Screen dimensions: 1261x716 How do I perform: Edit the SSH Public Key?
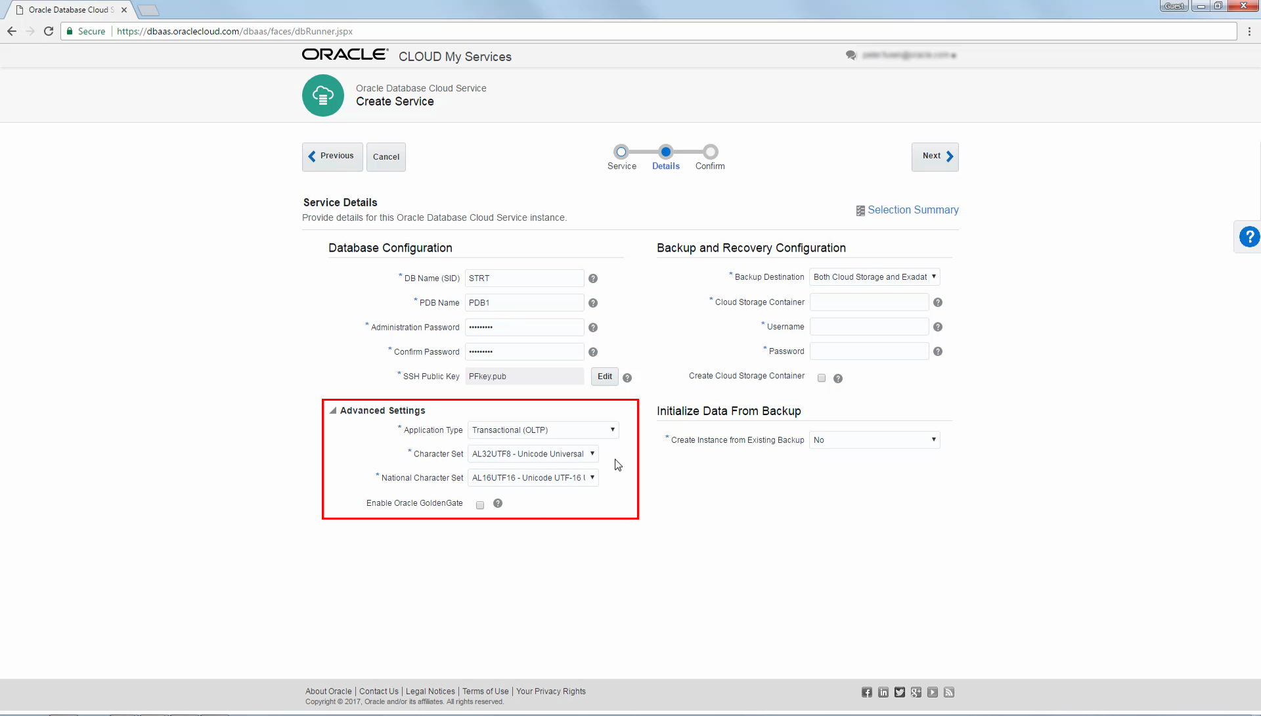pyautogui.click(x=604, y=376)
